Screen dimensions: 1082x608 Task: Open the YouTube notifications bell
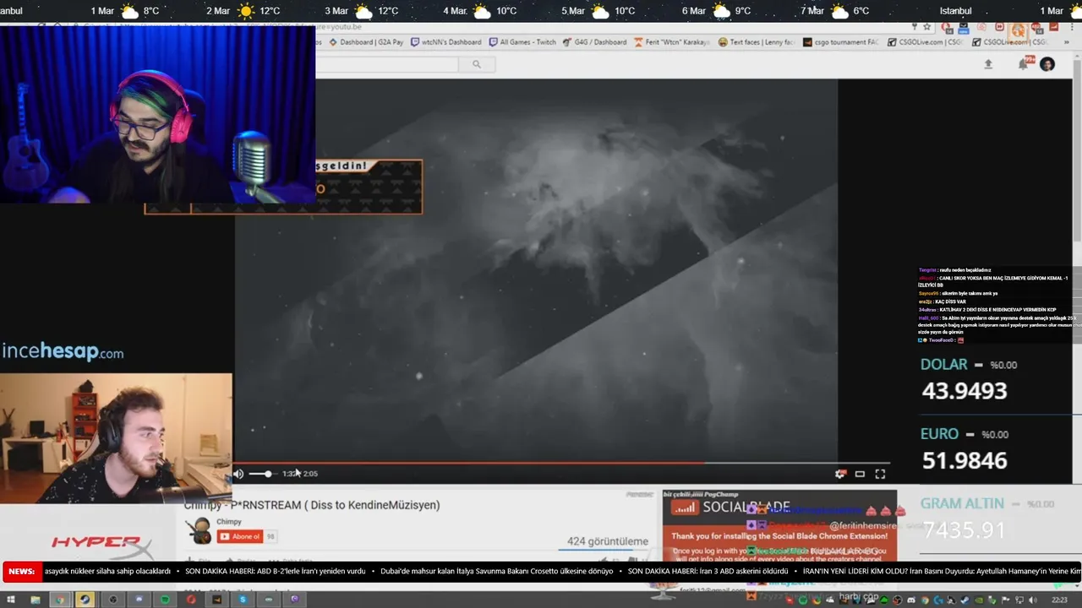click(x=1023, y=64)
